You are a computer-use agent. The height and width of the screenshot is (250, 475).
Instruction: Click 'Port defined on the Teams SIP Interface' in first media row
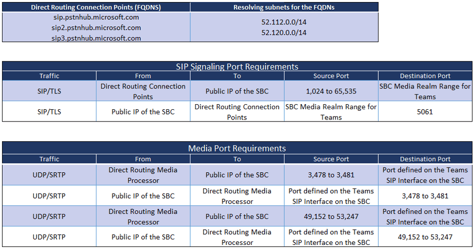point(425,175)
